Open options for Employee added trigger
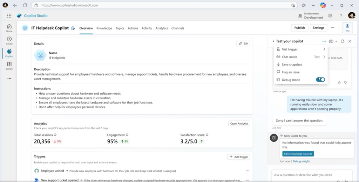 point(247,171)
